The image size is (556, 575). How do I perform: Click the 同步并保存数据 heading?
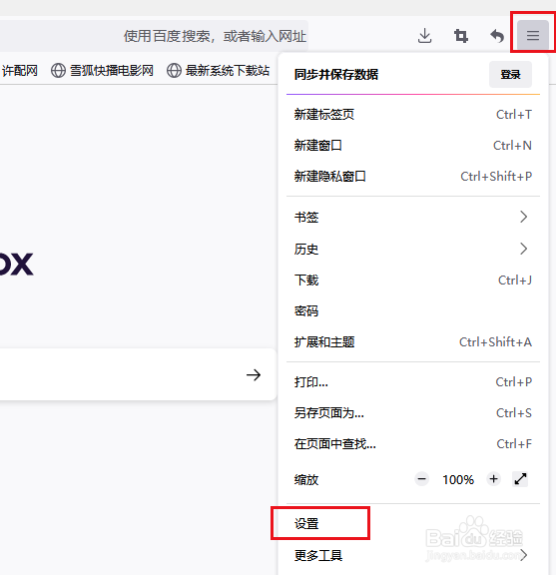tap(336, 75)
